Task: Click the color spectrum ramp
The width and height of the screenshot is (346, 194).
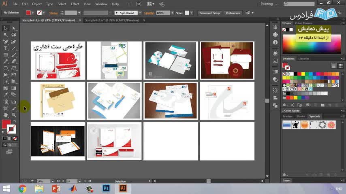Action: (312, 44)
